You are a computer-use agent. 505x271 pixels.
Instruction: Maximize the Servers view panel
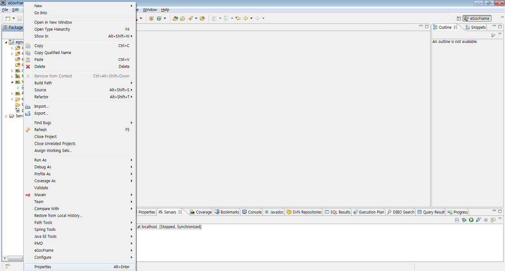[x=500, y=211]
